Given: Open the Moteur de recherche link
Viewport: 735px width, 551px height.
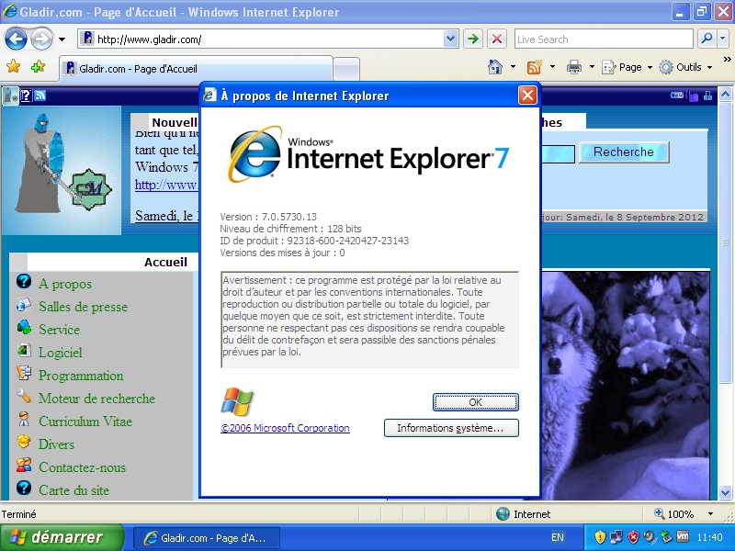Looking at the screenshot, I should pos(96,399).
